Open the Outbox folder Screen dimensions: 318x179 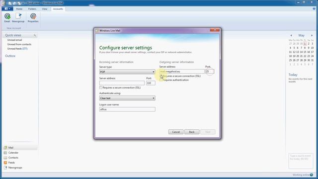tap(10, 56)
